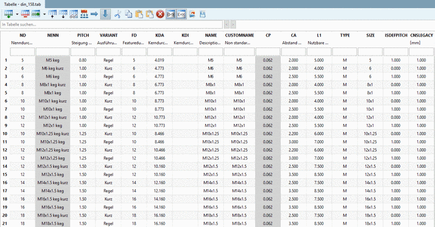Image resolution: width=435 pixels, height=227 pixels.
Task: Click the 2.200 CA value in row 12
Action: click(x=293, y=150)
